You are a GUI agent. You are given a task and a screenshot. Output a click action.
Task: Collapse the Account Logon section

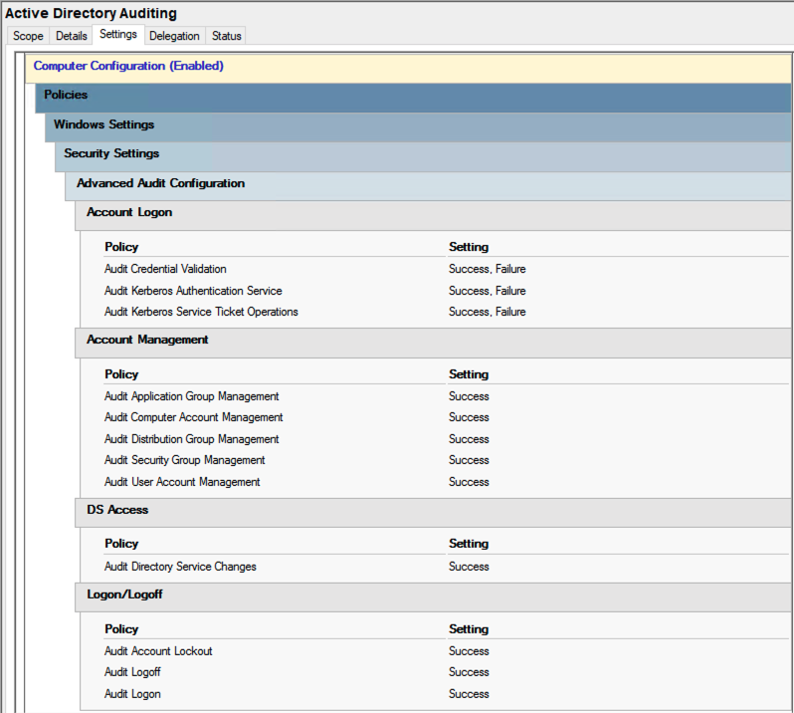coord(434,215)
